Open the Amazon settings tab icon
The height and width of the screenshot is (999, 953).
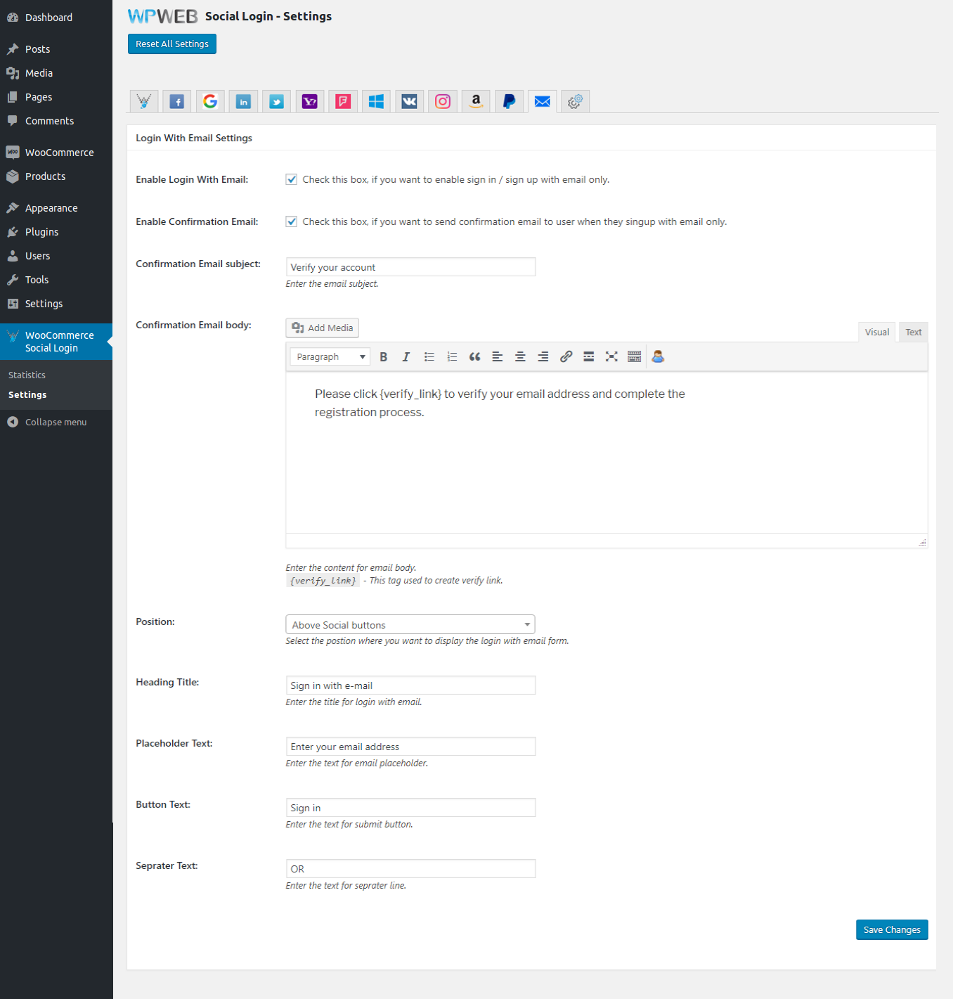(476, 102)
